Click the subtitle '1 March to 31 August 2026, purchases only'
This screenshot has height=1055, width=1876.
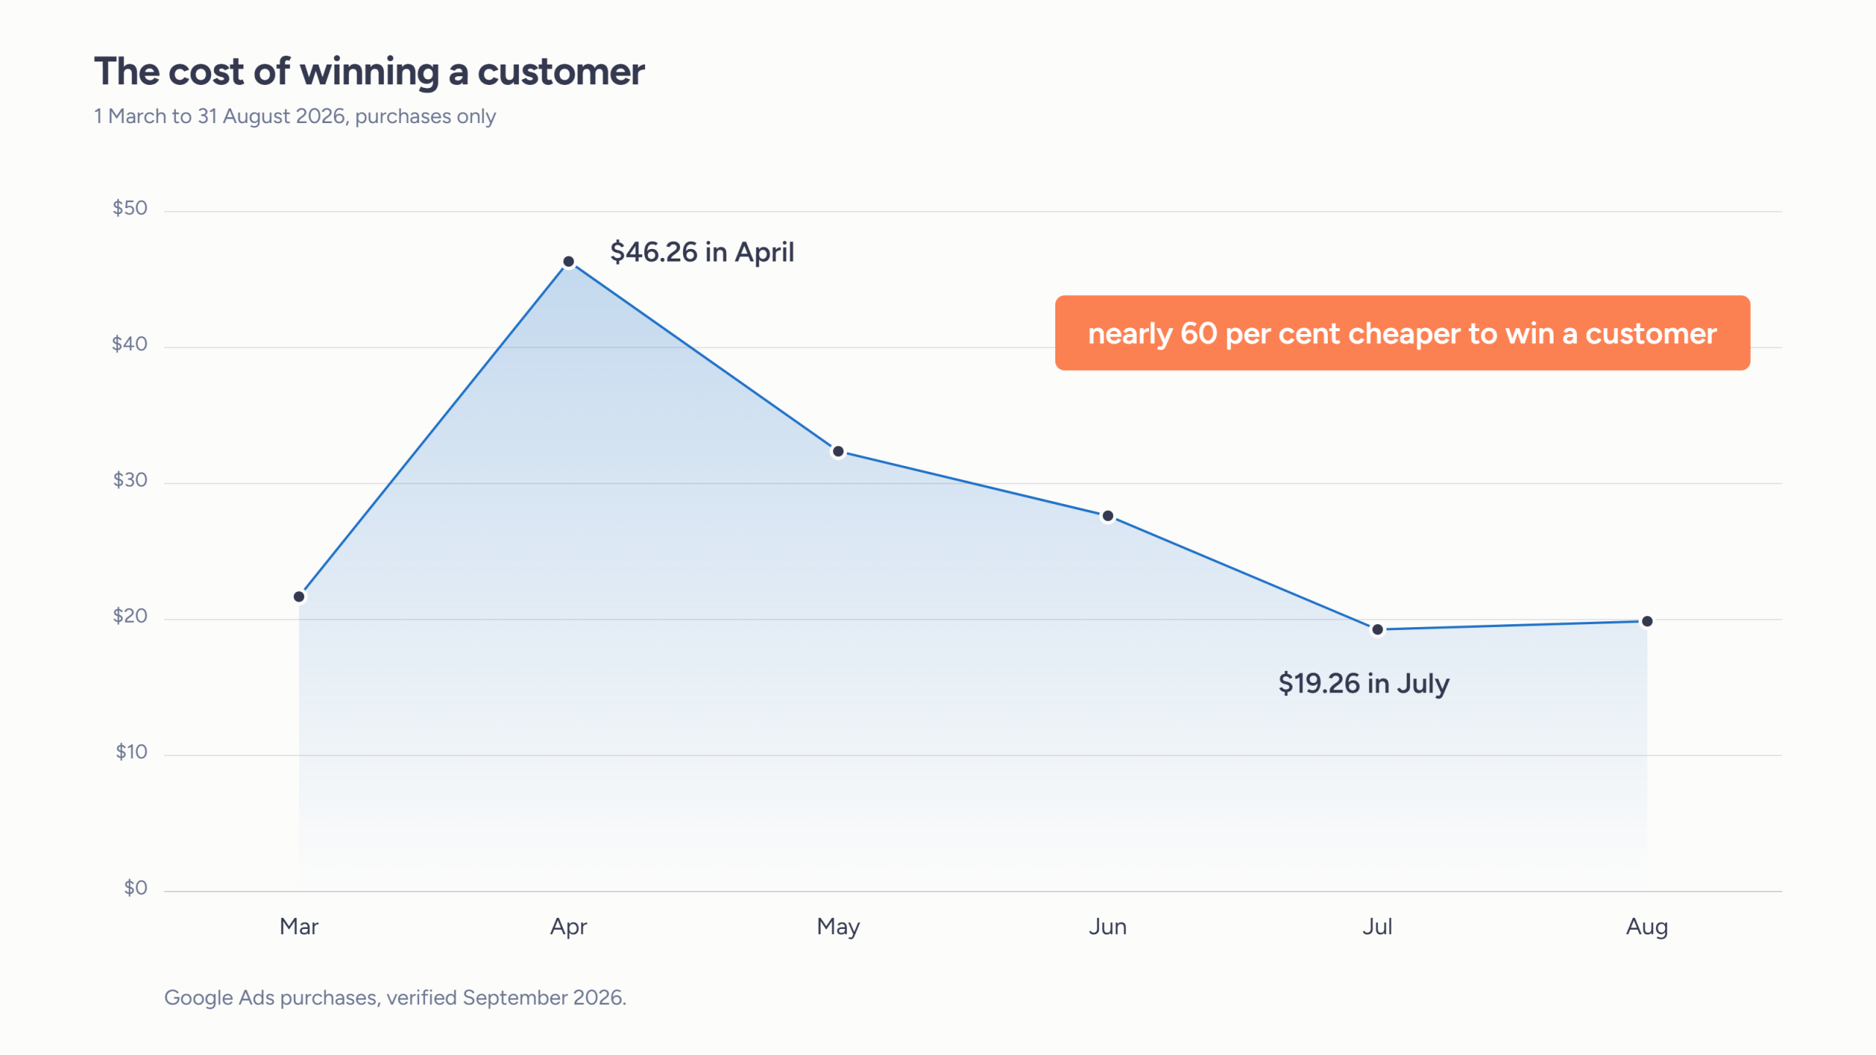tap(295, 116)
